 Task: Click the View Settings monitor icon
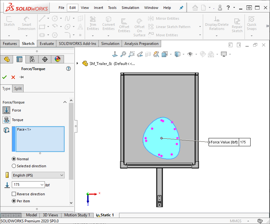tap(224, 54)
